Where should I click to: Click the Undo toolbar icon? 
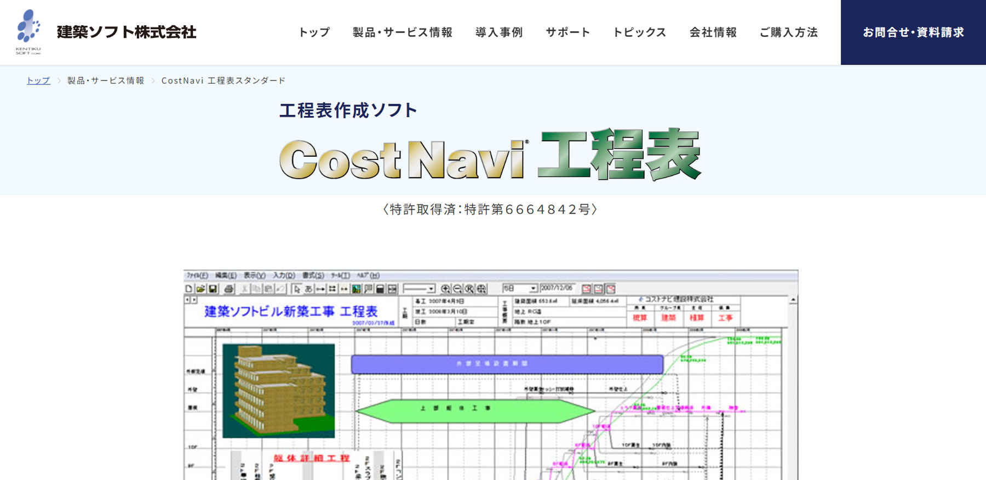point(280,289)
